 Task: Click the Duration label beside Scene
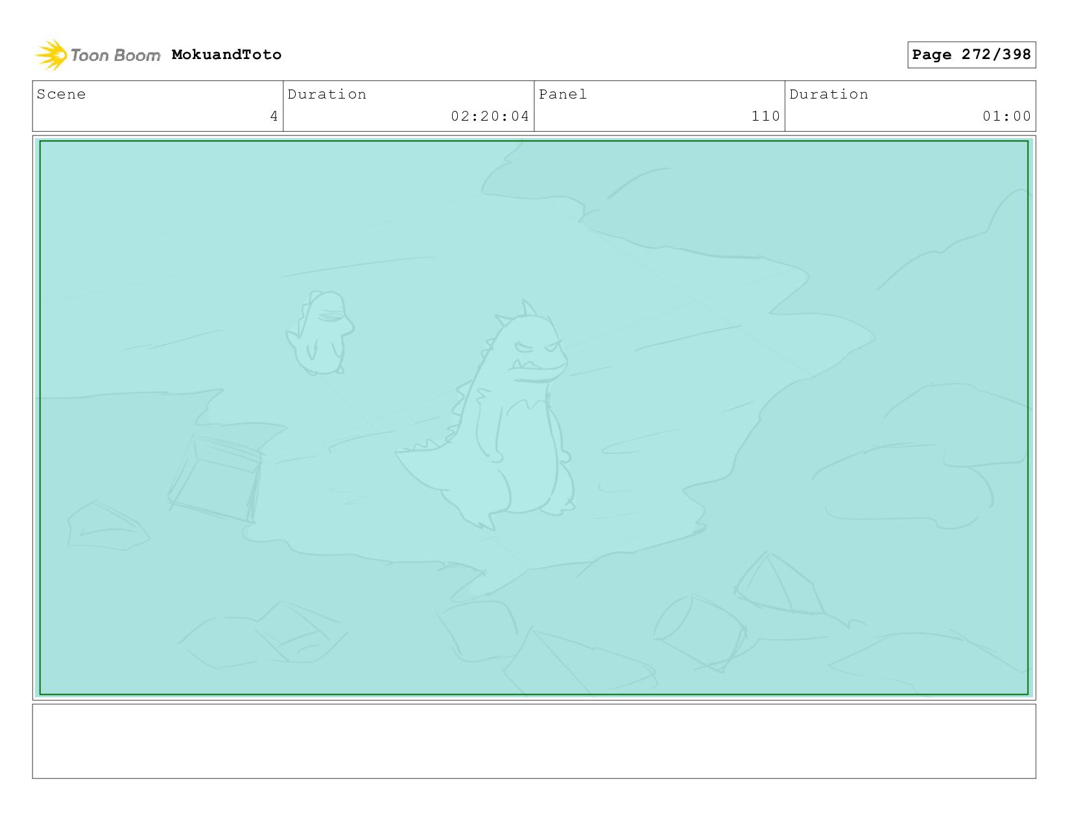[327, 94]
